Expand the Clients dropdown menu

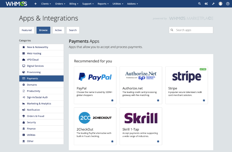pyautogui.click(x=46, y=4)
